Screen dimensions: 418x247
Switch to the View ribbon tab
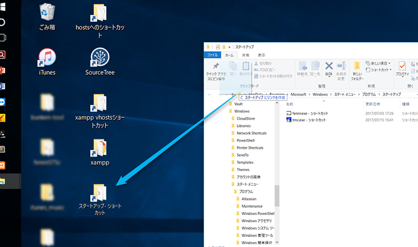[262, 55]
